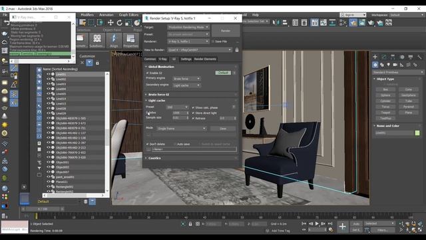Open the Modifiers menu
The image size is (426, 240).
(87, 15)
